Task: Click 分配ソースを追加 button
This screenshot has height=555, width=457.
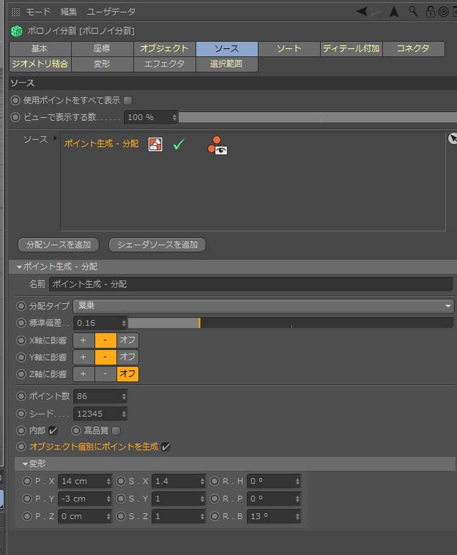Action: click(59, 245)
